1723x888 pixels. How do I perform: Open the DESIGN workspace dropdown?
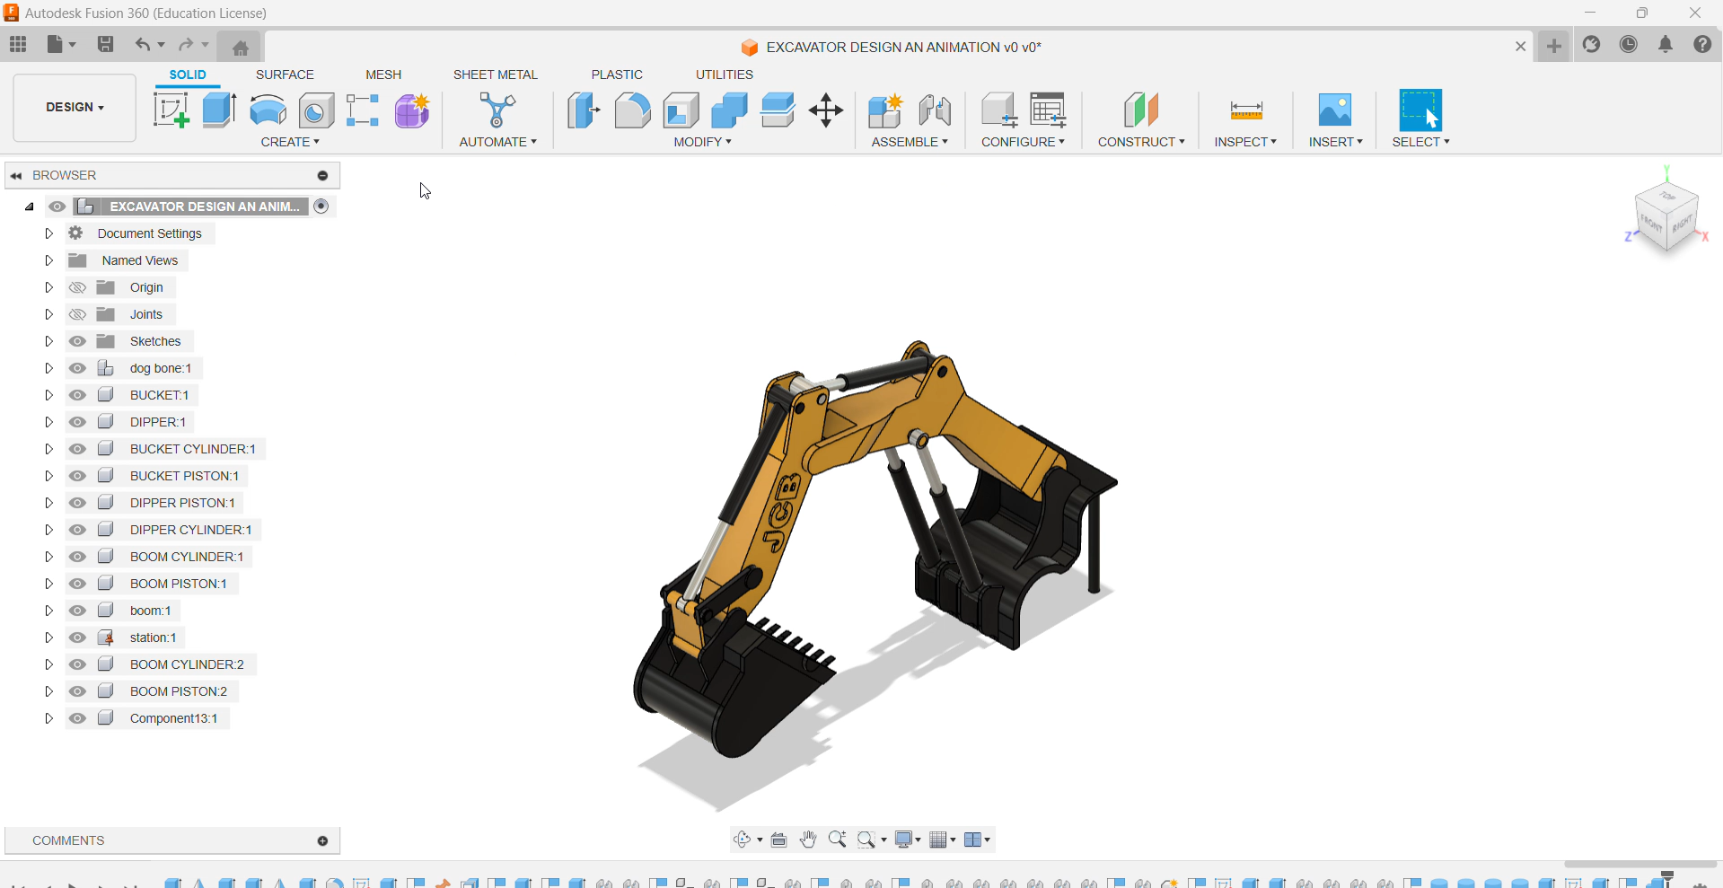pyautogui.click(x=75, y=107)
